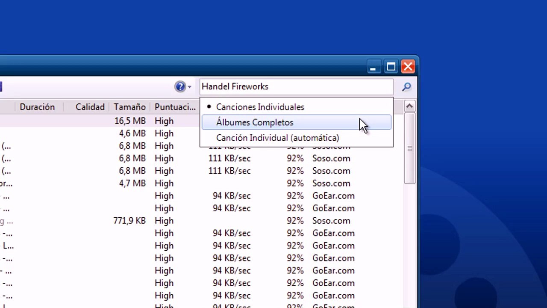Maximize the application window
The image size is (547, 308).
point(391,67)
